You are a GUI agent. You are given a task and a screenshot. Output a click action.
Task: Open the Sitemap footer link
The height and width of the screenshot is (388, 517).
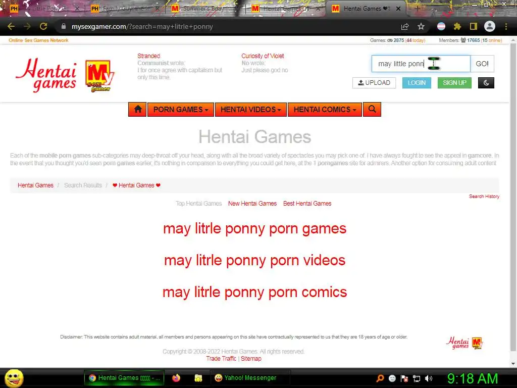point(251,359)
